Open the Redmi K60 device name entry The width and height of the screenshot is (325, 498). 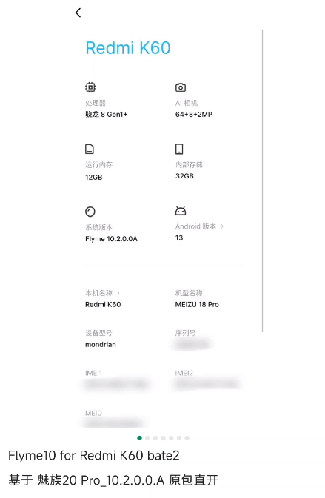[103, 305]
